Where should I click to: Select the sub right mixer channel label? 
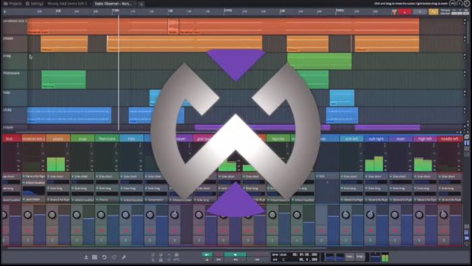(x=376, y=138)
